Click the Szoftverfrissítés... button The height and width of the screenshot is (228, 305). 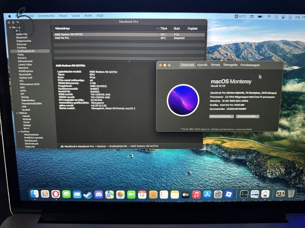[247, 116]
